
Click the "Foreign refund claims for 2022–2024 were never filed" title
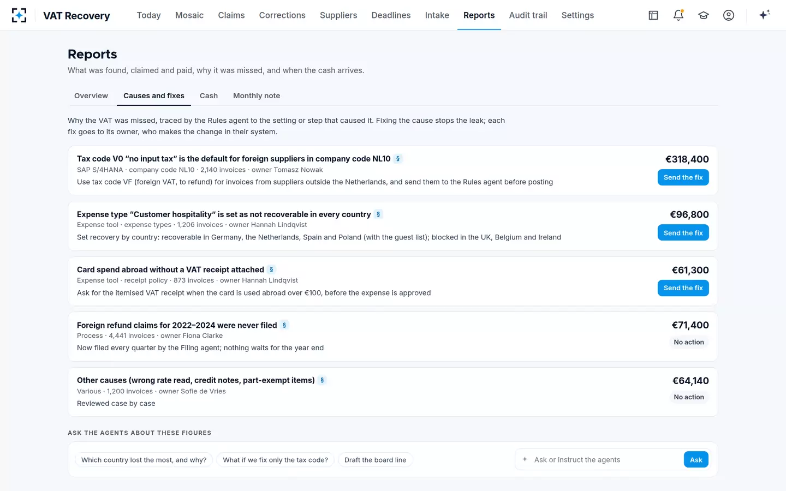tap(177, 325)
